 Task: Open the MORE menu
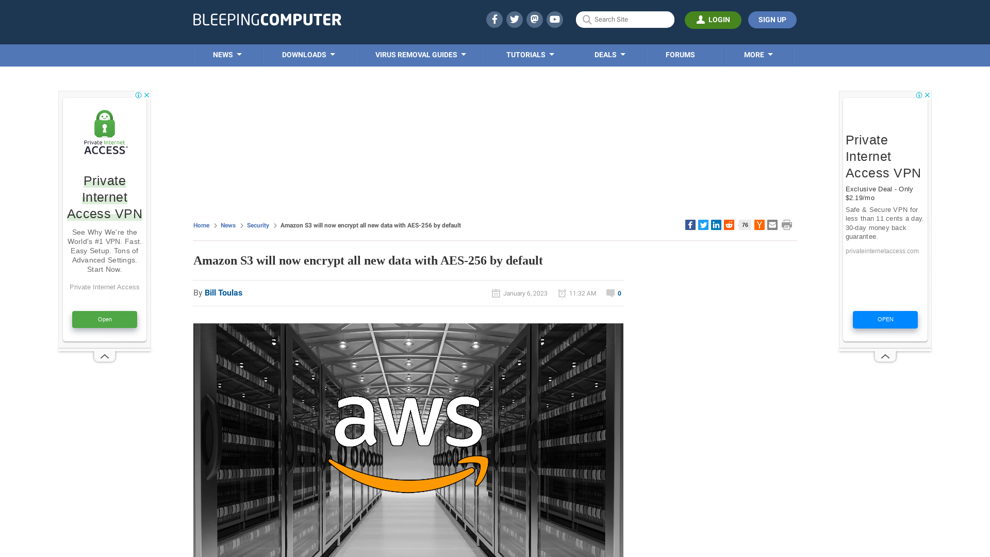tap(758, 55)
